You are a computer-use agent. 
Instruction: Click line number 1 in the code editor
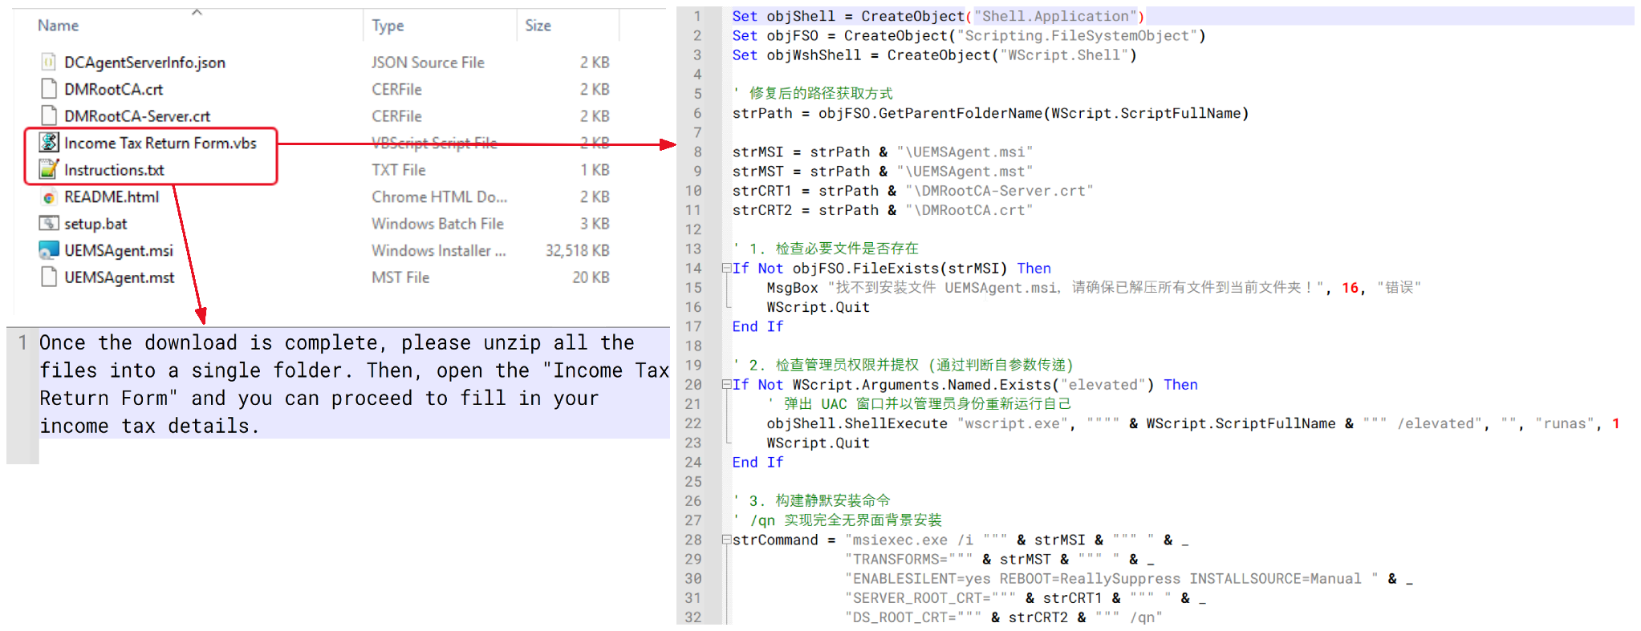pos(697,16)
